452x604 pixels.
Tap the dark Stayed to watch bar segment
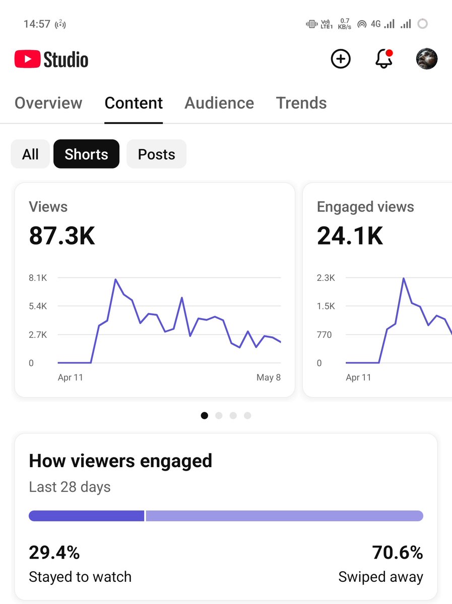point(87,516)
